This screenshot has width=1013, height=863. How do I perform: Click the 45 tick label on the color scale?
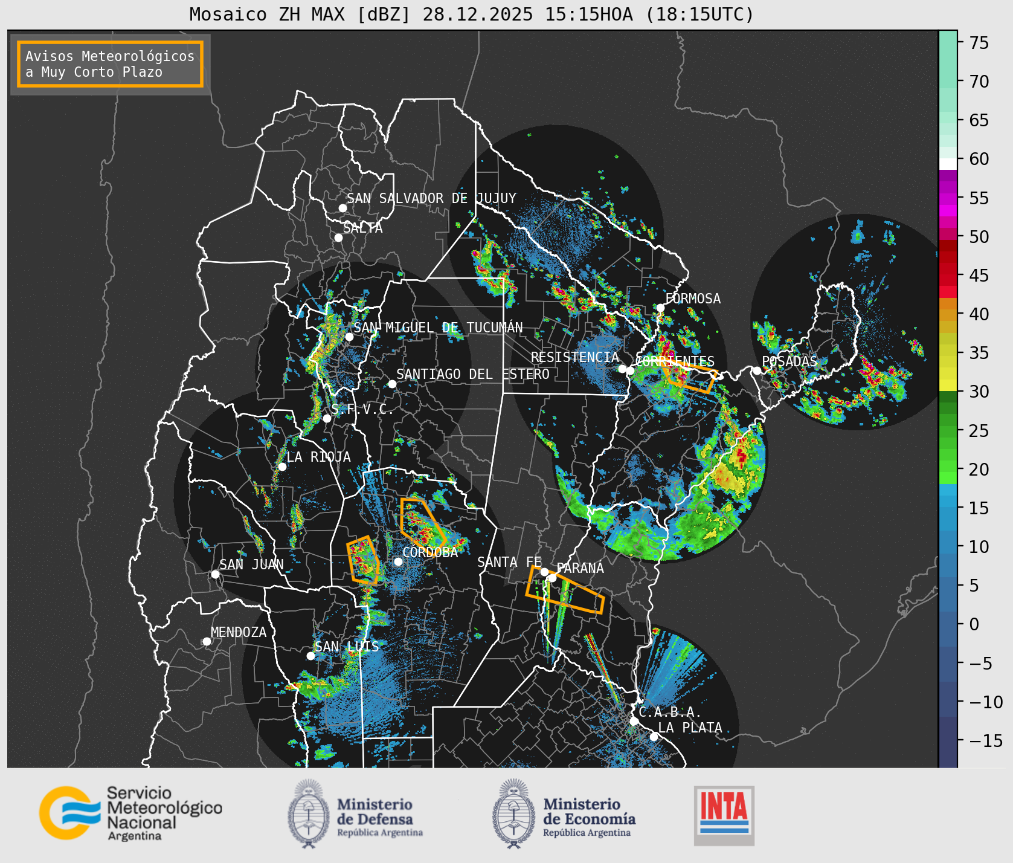(x=979, y=276)
